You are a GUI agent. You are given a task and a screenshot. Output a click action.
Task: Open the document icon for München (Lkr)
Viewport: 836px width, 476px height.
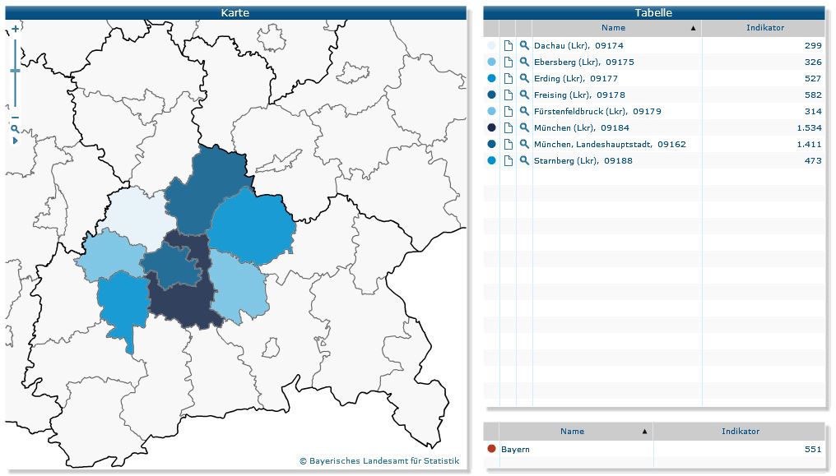[x=508, y=128]
